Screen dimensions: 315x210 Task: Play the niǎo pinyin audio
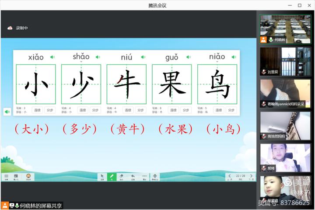(x=234, y=57)
